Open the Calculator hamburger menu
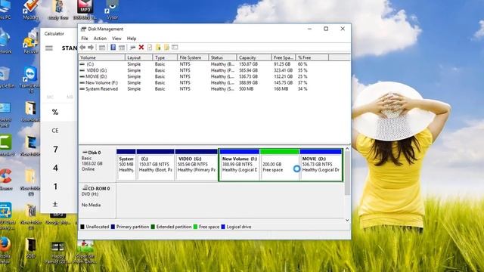 [49, 48]
